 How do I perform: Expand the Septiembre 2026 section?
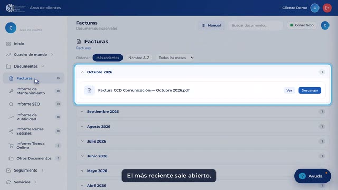pyautogui.click(x=82, y=111)
